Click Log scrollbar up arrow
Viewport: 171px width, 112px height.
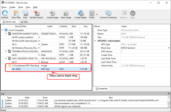[169, 97]
